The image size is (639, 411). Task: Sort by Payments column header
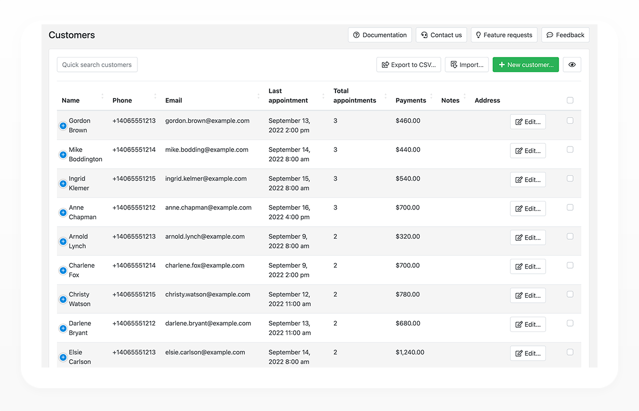(411, 100)
